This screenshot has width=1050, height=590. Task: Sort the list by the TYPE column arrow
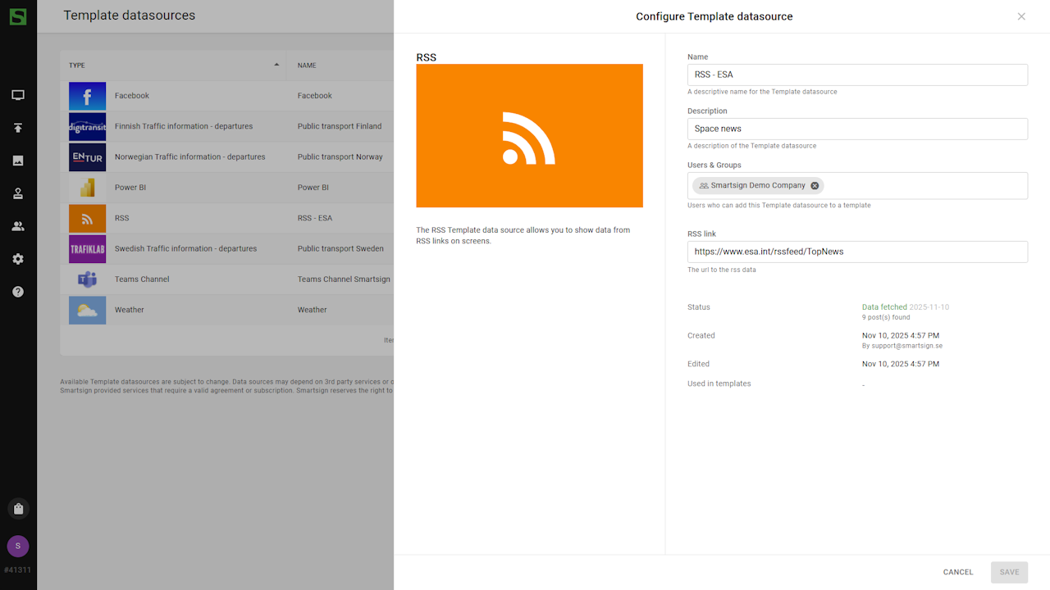tap(276, 65)
